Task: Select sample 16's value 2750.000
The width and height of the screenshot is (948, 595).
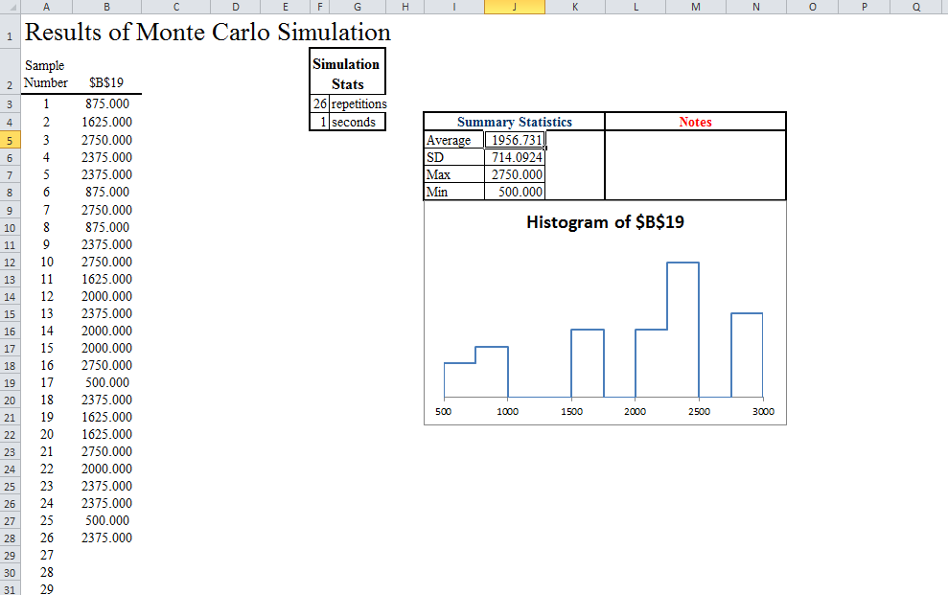Action: pyautogui.click(x=107, y=365)
